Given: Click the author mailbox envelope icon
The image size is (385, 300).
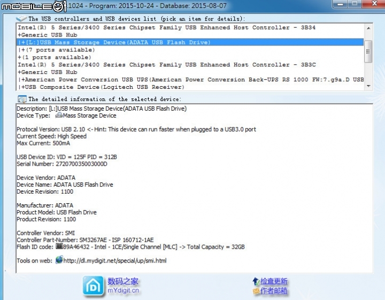Looking at the screenshot, I should (256, 291).
